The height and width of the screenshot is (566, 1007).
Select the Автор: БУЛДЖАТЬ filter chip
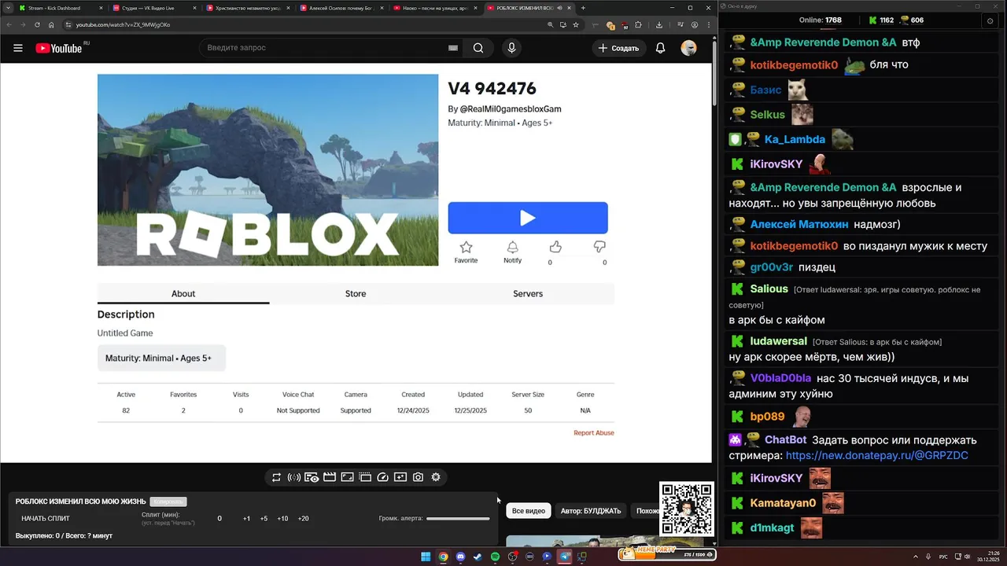point(591,511)
